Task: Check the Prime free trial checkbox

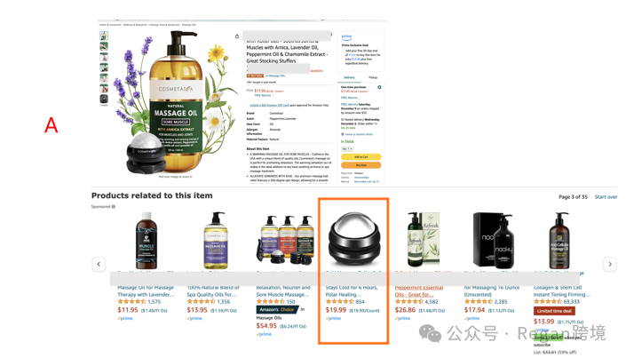Action: pyautogui.click(x=343, y=52)
